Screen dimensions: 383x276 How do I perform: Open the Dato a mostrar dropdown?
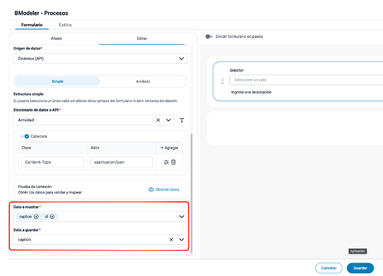pyautogui.click(x=182, y=217)
